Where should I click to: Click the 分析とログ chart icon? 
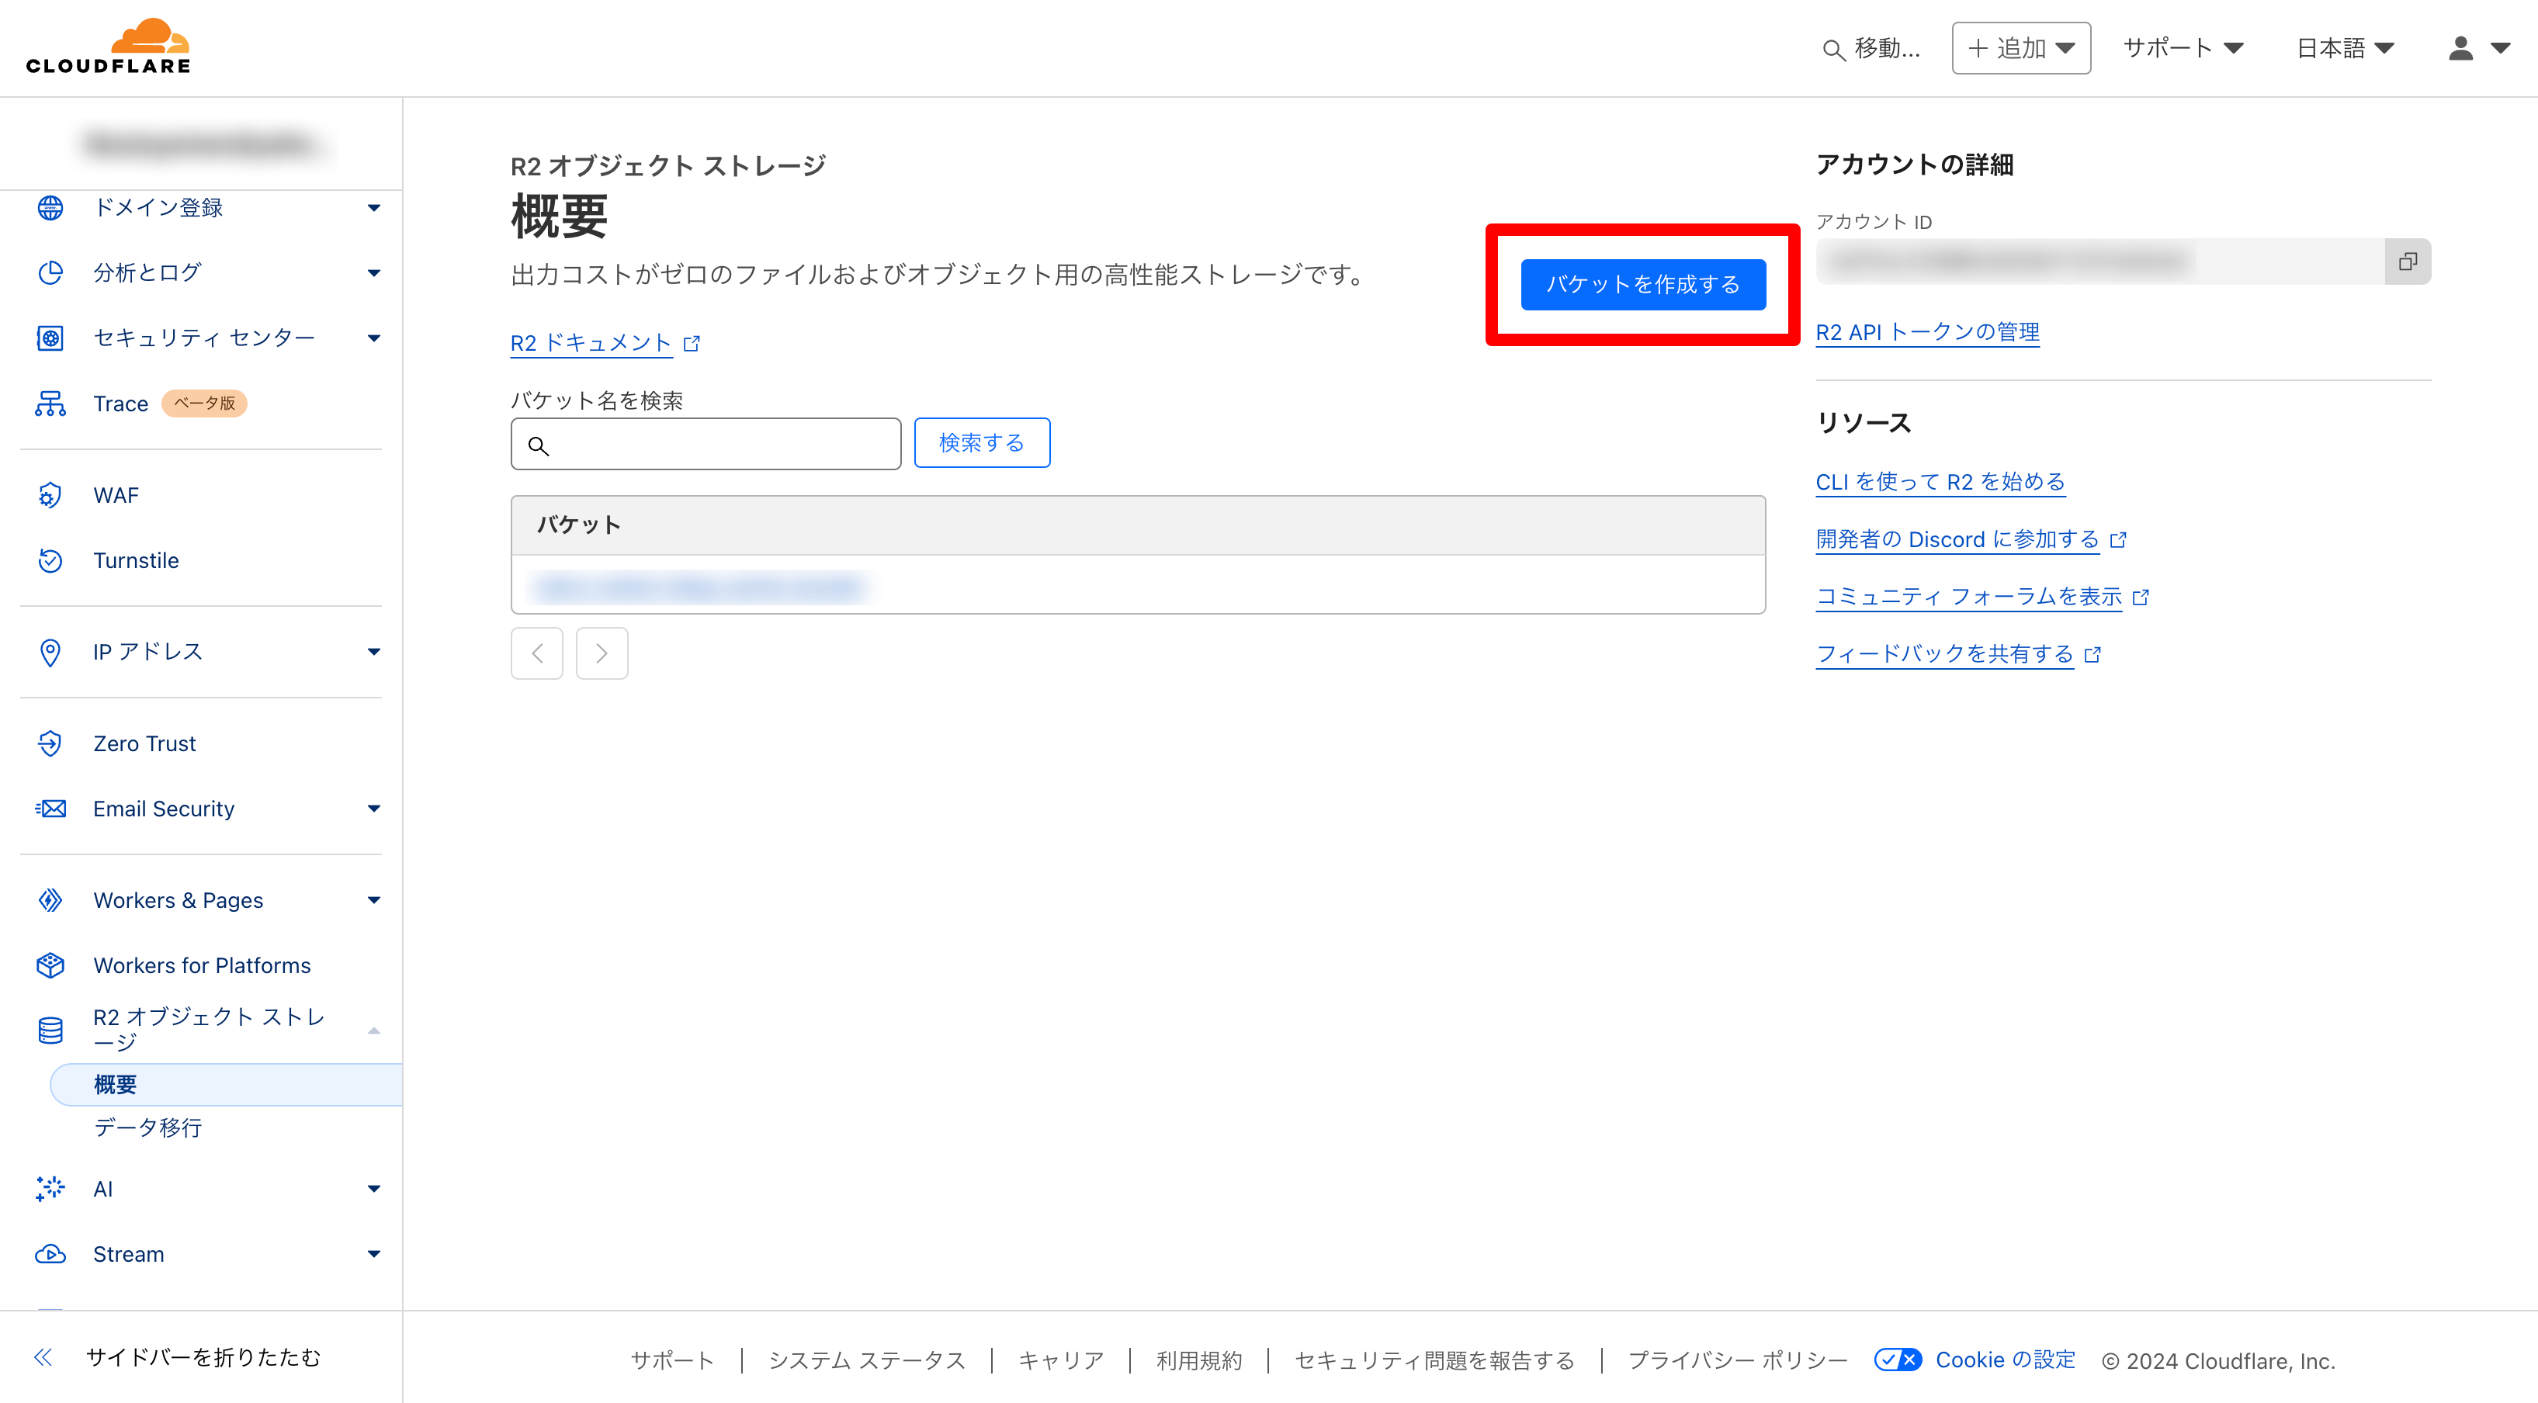(x=50, y=273)
